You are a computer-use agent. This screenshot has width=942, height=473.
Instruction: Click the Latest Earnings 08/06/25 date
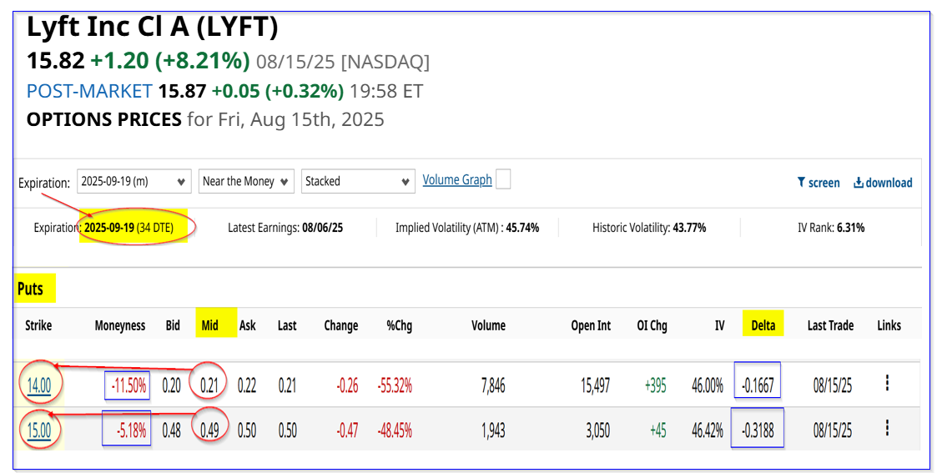323,228
